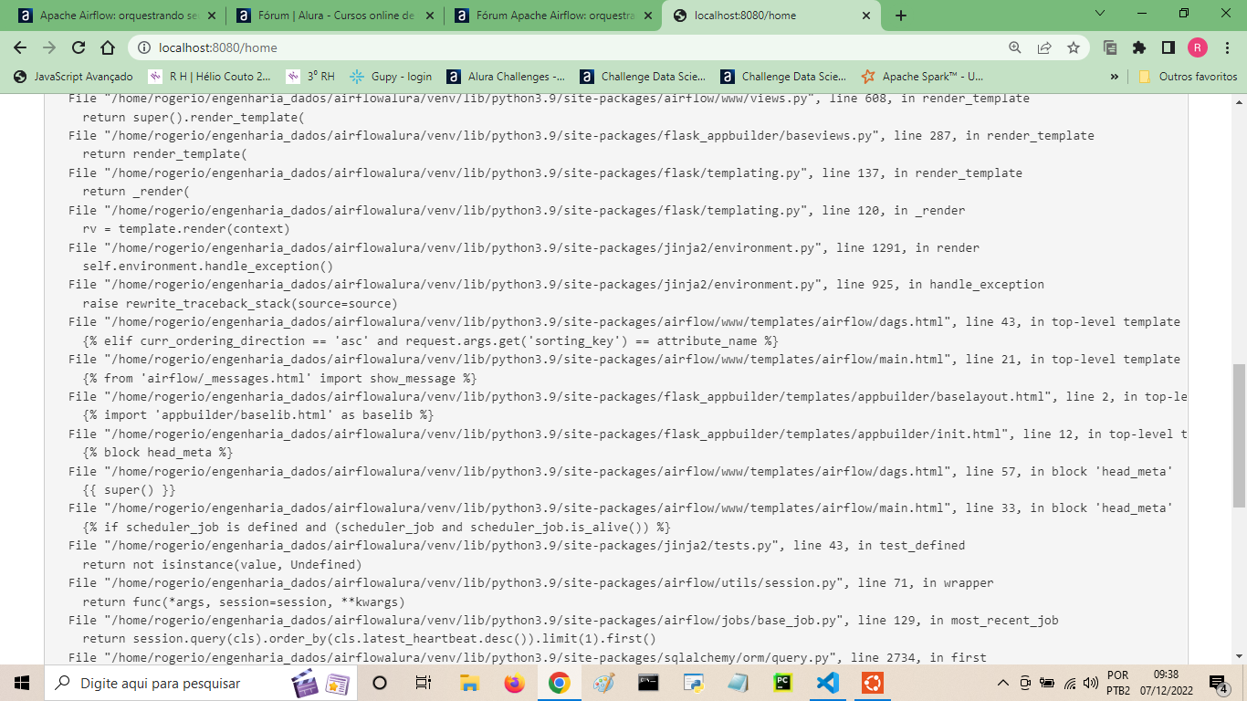Close the Fórum | Alura tab
Screen dimensions: 1247x701
[x=428, y=16]
